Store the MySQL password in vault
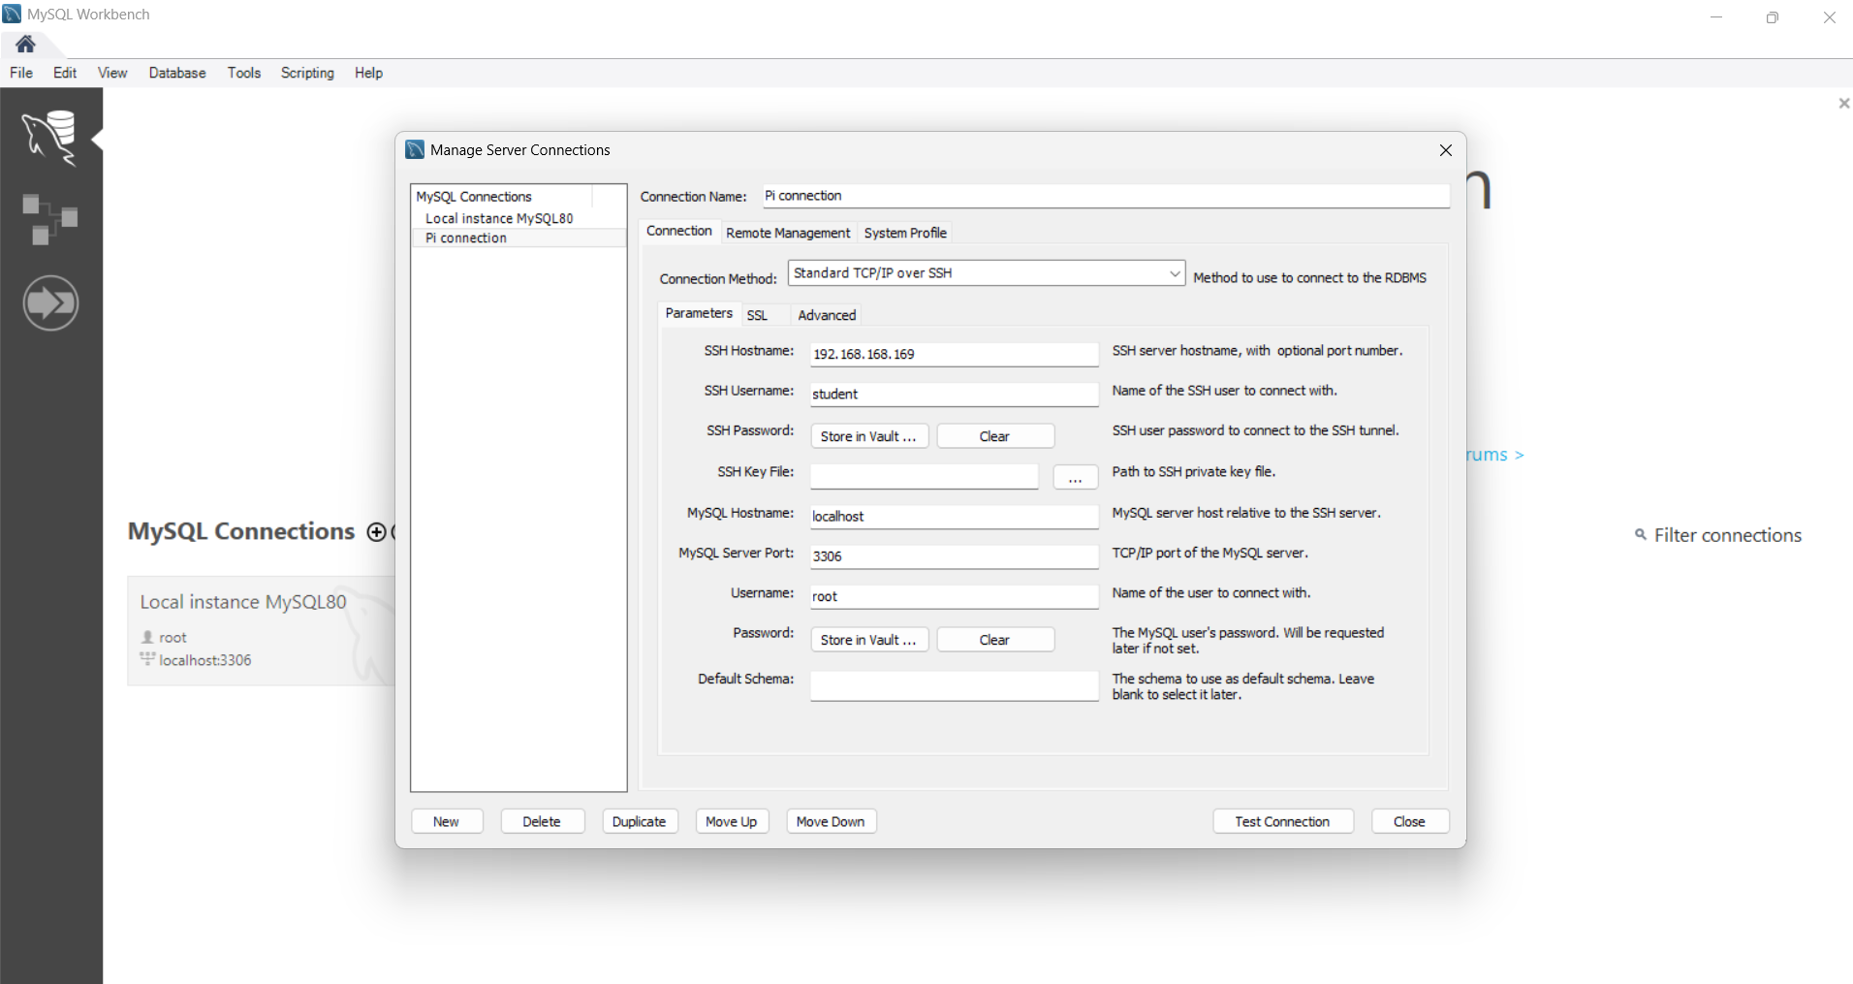 pos(869,640)
